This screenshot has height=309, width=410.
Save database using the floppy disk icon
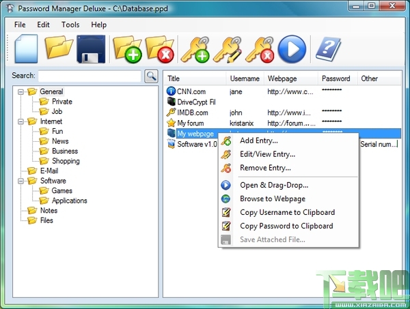click(91, 49)
